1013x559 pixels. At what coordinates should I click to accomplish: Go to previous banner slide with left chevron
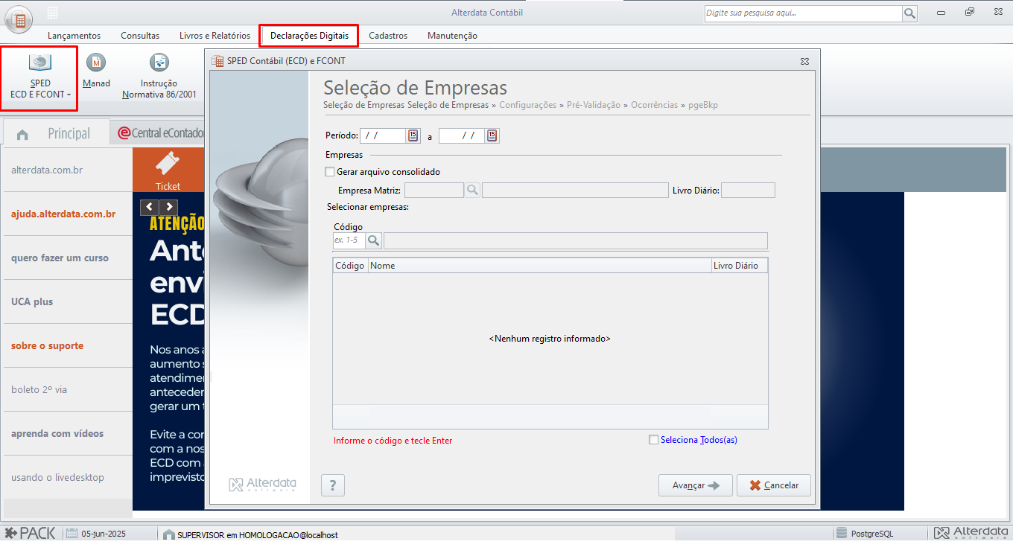(x=149, y=207)
